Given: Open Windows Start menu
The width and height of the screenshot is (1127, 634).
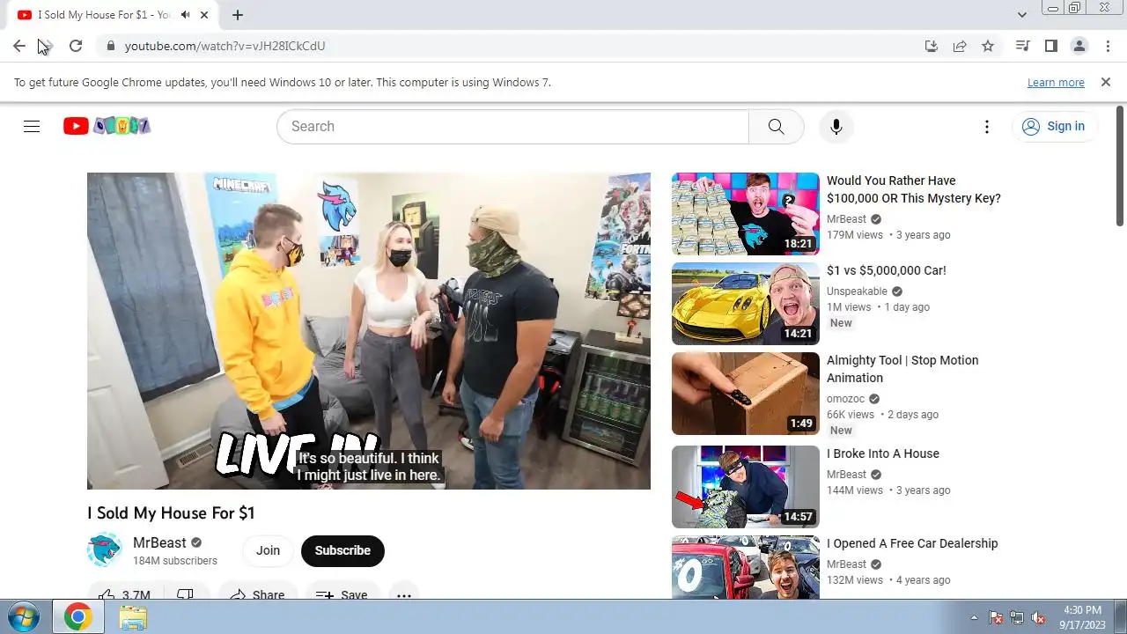Looking at the screenshot, I should pyautogui.click(x=23, y=617).
